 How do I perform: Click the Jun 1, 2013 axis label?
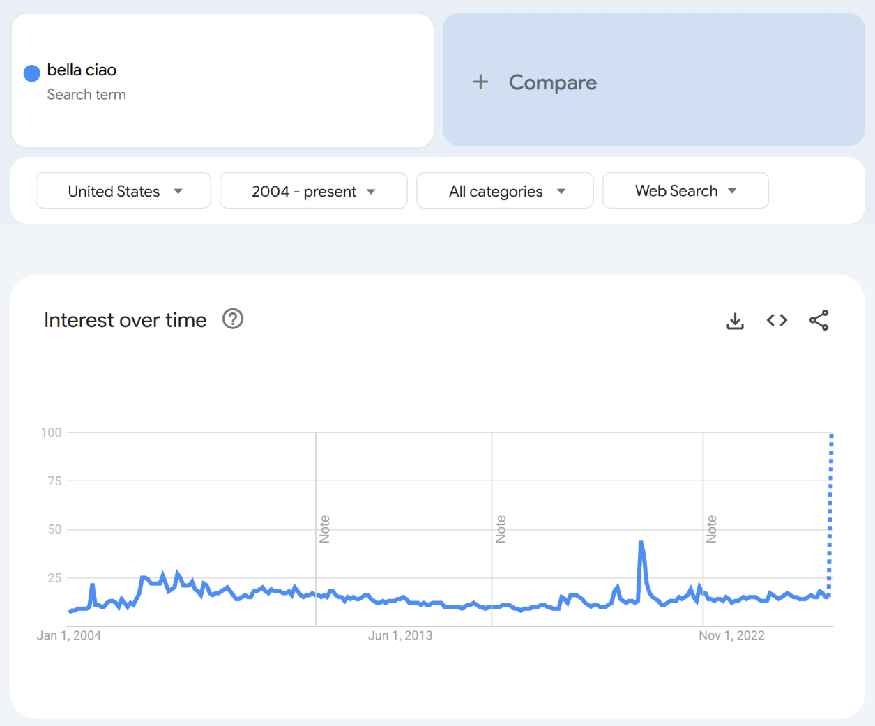pyautogui.click(x=400, y=635)
